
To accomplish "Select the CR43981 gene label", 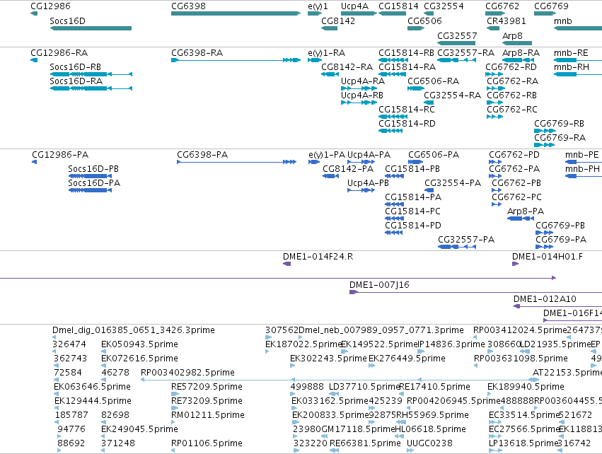I will (x=507, y=21).
